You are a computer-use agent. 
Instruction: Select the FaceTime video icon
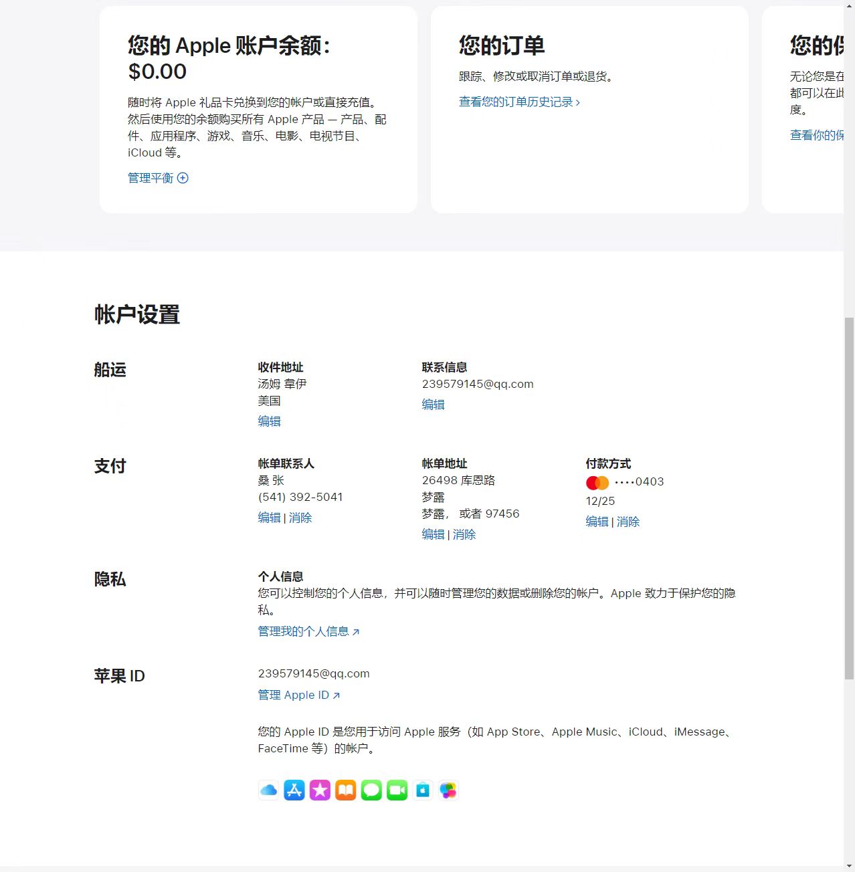(397, 790)
